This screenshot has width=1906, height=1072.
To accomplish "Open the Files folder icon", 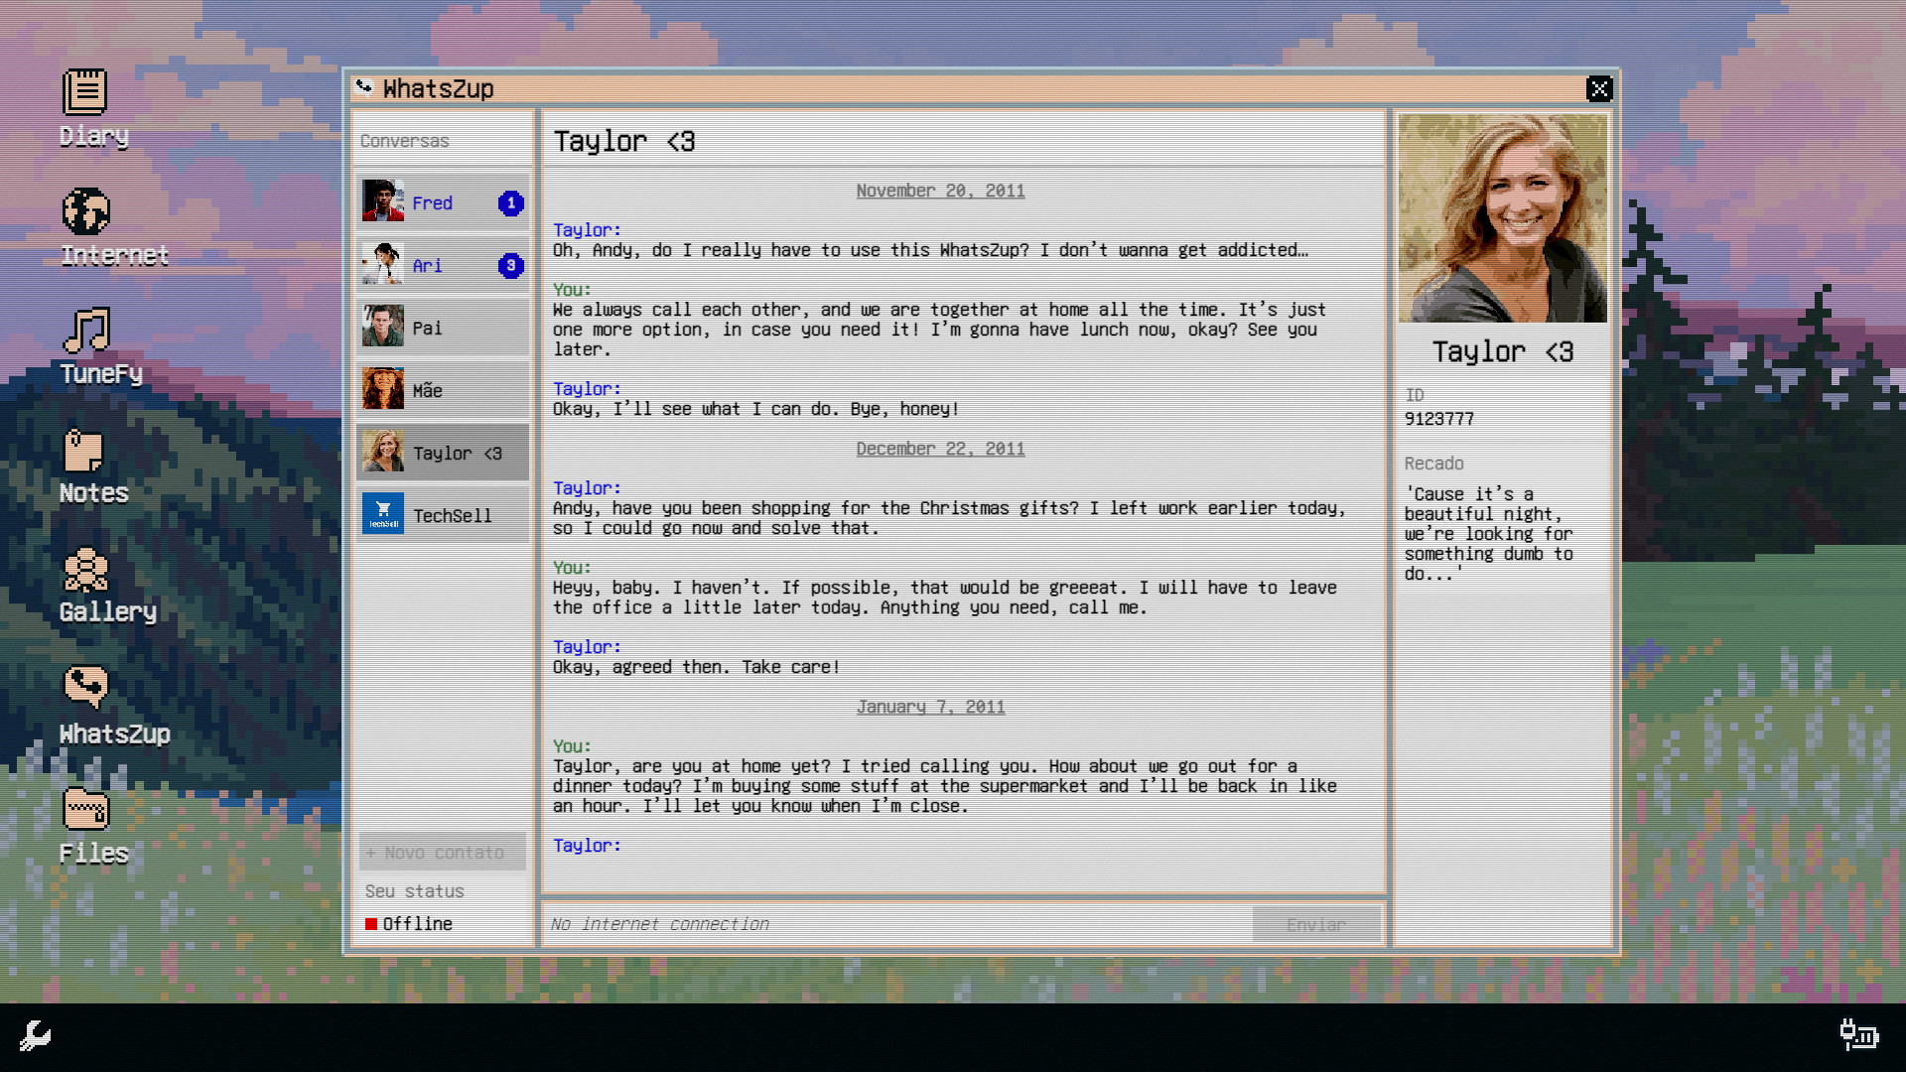I will [85, 809].
